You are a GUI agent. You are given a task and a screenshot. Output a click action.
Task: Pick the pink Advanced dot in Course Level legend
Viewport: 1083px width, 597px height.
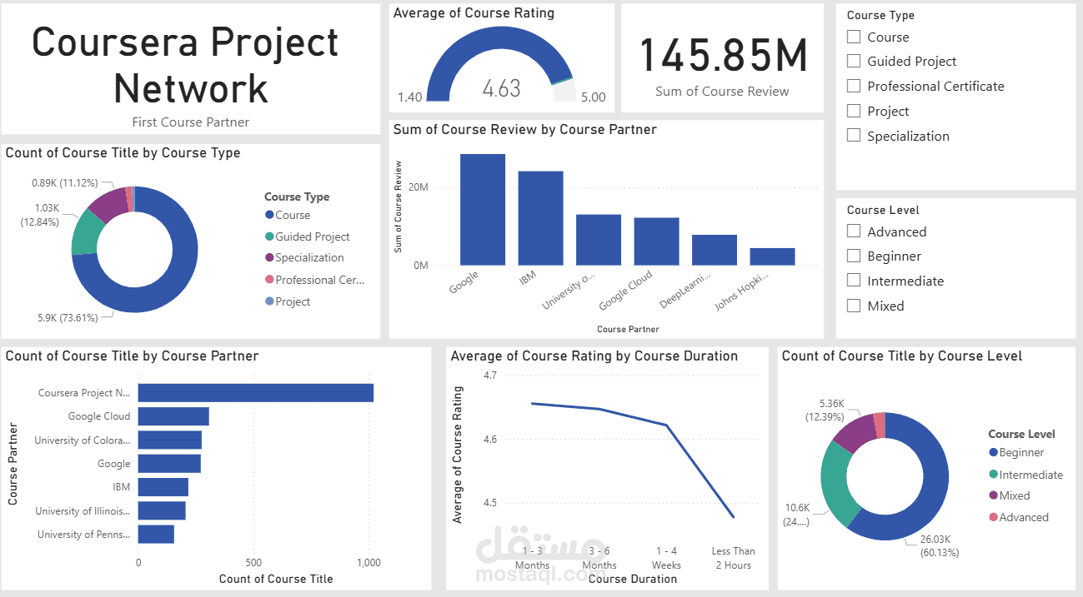993,517
